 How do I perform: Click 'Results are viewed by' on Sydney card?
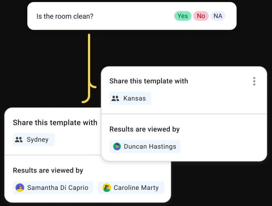pyautogui.click(x=48, y=170)
